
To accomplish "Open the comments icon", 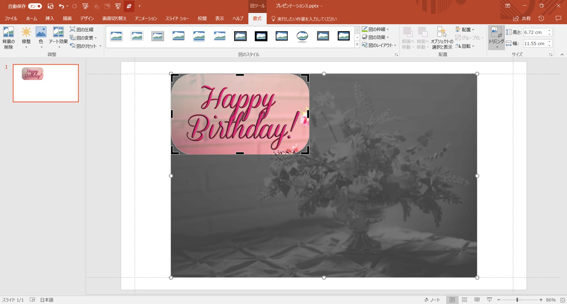I will (558, 19).
